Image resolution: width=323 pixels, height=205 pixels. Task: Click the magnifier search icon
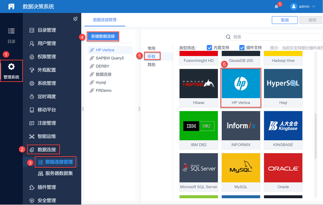click(228, 37)
